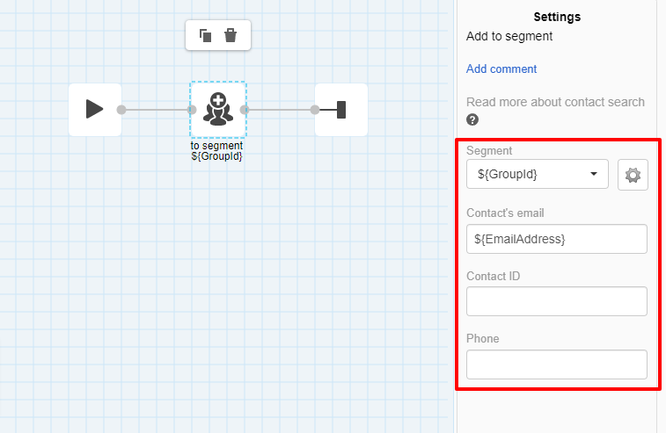Select the End block
The width and height of the screenshot is (666, 433).
tap(341, 110)
